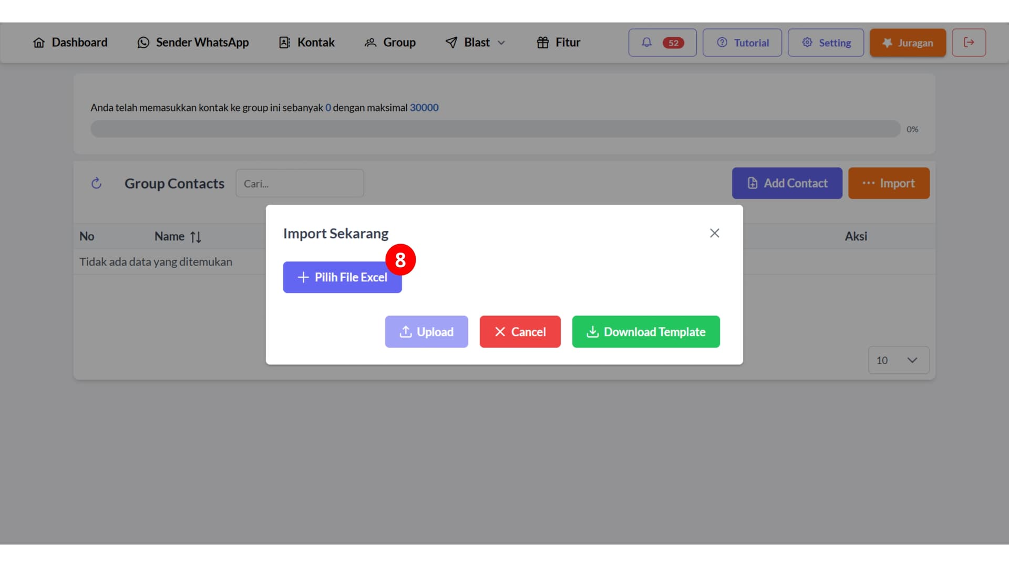Open Setting configuration page
The image size is (1009, 567).
point(826,42)
